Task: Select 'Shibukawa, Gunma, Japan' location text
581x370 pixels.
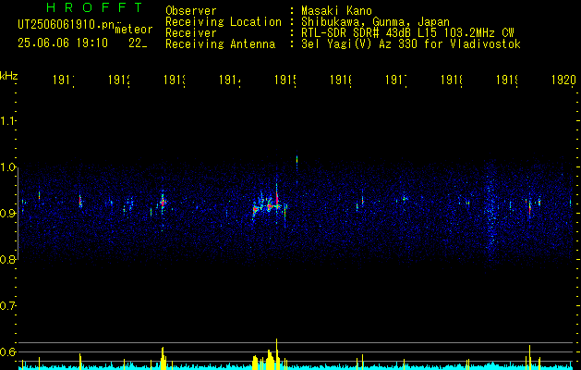Action: click(375, 22)
